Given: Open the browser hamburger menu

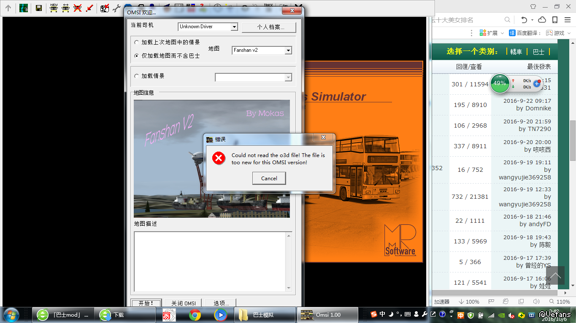Looking at the screenshot, I should point(567,20).
